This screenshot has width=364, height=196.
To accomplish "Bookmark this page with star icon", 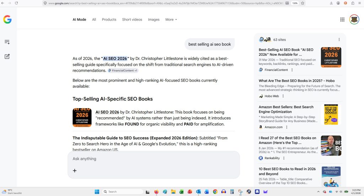I will pos(303,3).
